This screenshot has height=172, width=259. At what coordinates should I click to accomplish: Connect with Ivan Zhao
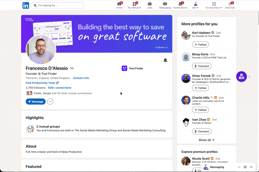pos(202,132)
